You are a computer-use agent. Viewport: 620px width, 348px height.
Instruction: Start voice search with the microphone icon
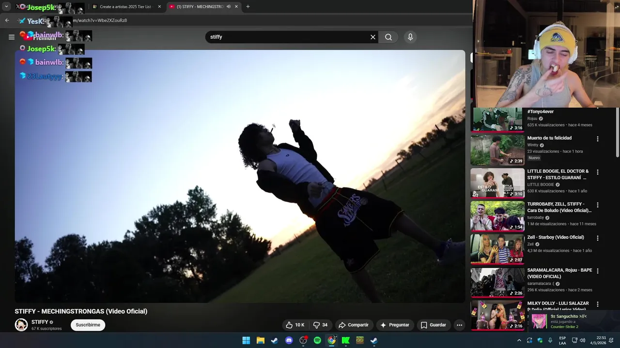[x=410, y=37]
